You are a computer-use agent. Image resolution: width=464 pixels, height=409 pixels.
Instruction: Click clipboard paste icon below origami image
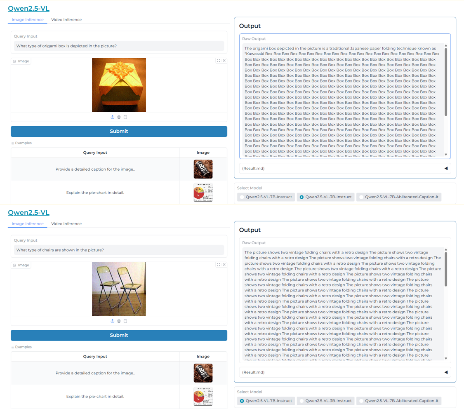[125, 117]
